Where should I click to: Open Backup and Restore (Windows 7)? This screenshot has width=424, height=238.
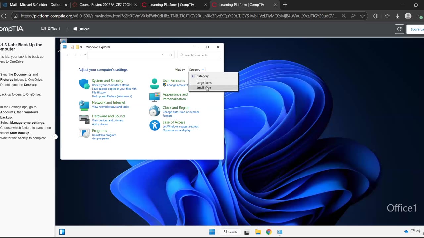pyautogui.click(x=112, y=96)
